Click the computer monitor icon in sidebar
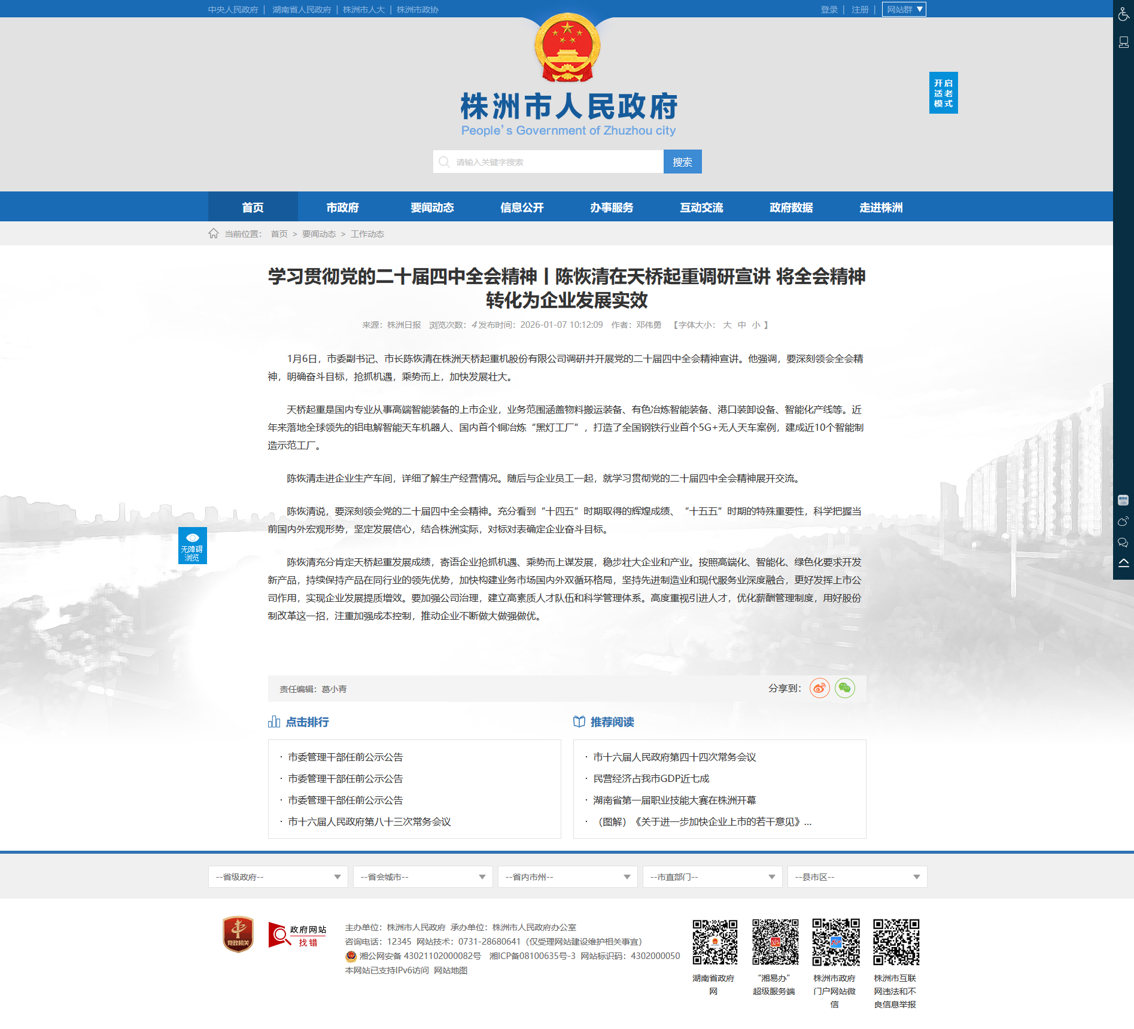This screenshot has width=1134, height=1029. pos(1123,42)
